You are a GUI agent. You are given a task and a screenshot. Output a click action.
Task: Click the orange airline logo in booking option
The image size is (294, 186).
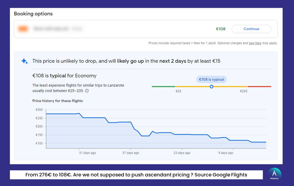(23, 29)
